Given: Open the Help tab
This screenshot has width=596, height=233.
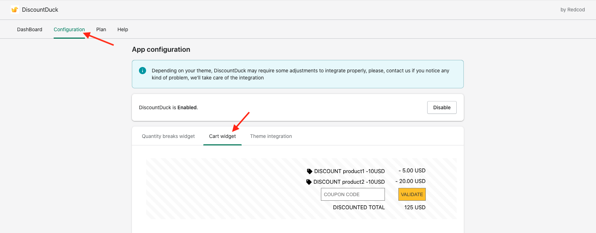Looking at the screenshot, I should (x=123, y=29).
